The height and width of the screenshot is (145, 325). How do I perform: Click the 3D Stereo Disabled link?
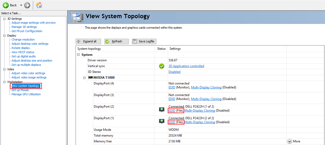coord(174,72)
